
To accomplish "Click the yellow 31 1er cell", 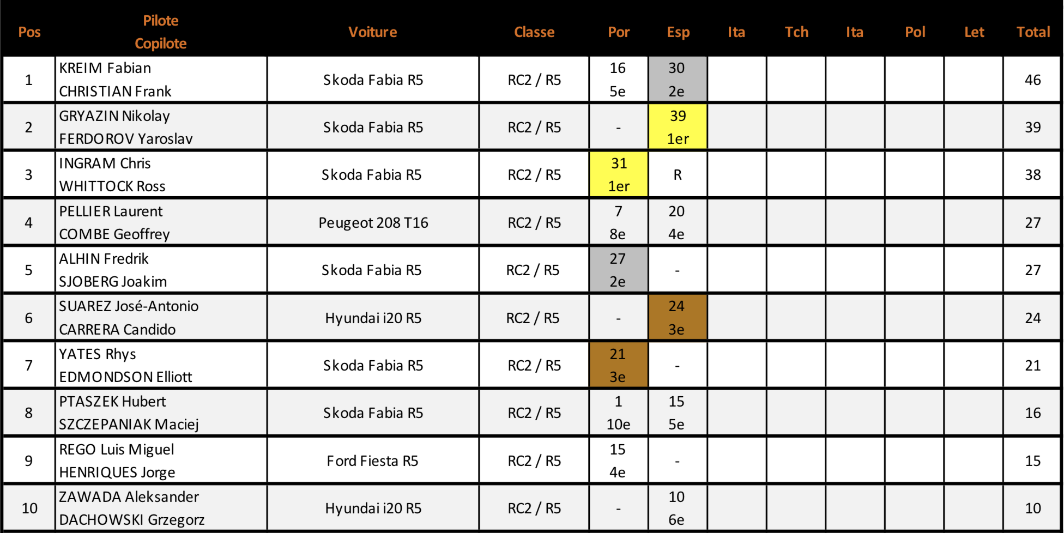I will point(619,174).
